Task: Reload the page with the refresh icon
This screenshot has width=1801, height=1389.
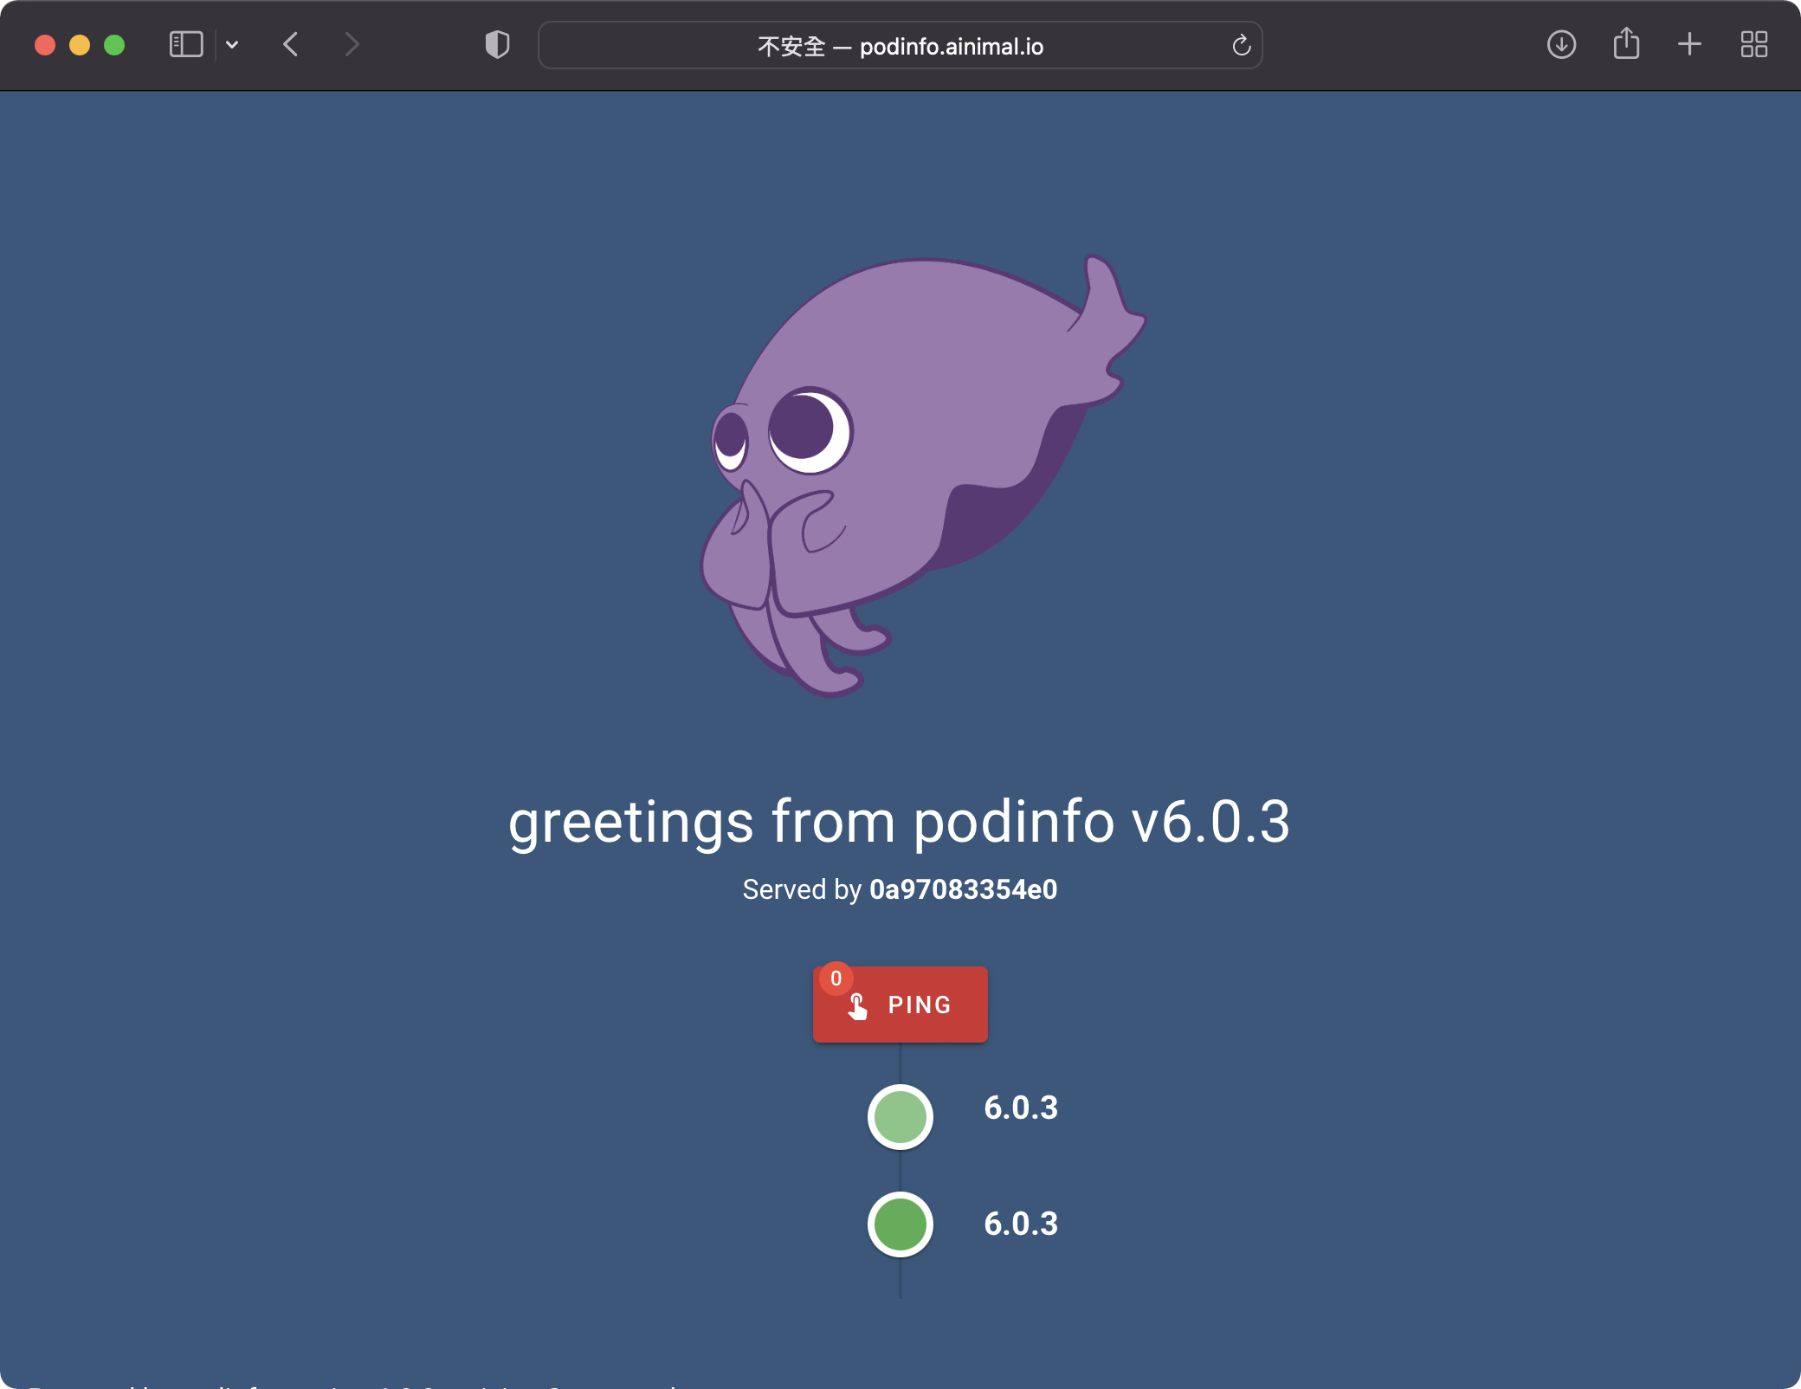Action: pyautogui.click(x=1241, y=45)
